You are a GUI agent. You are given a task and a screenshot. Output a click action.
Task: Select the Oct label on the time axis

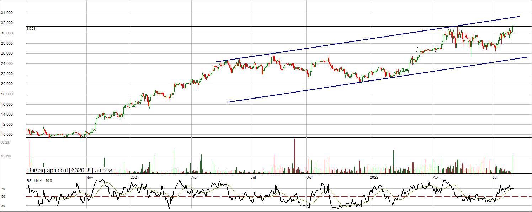pyautogui.click(x=309, y=177)
